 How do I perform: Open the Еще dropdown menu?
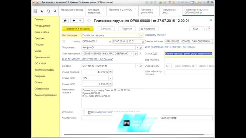tap(197, 29)
